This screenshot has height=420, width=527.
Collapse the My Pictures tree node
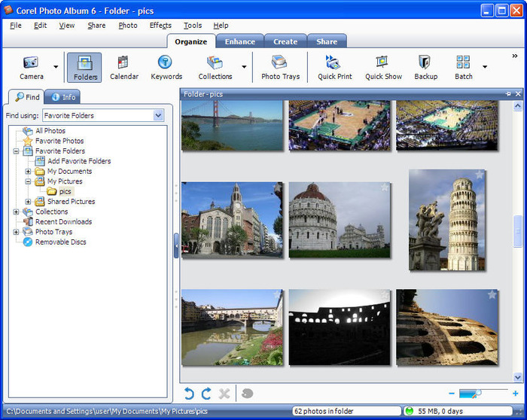coord(28,181)
